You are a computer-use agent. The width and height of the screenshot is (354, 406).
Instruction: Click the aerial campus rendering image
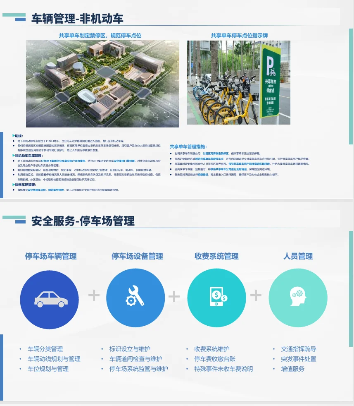click(x=103, y=83)
